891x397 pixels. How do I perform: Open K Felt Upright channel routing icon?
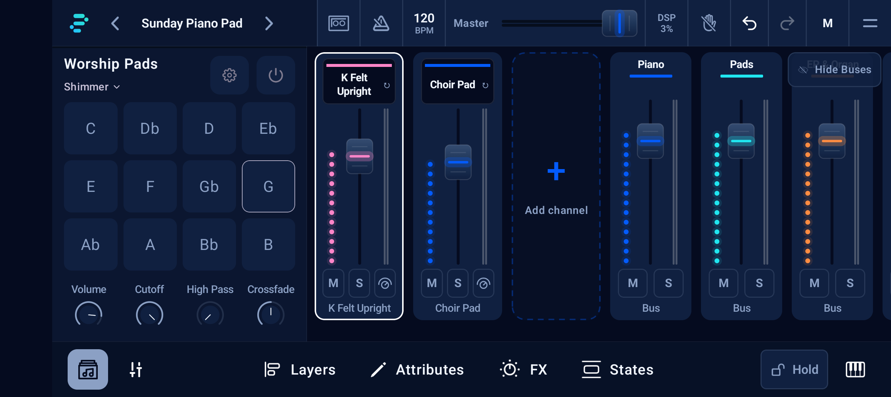(x=385, y=283)
